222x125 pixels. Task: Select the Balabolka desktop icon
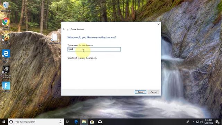click(6, 39)
